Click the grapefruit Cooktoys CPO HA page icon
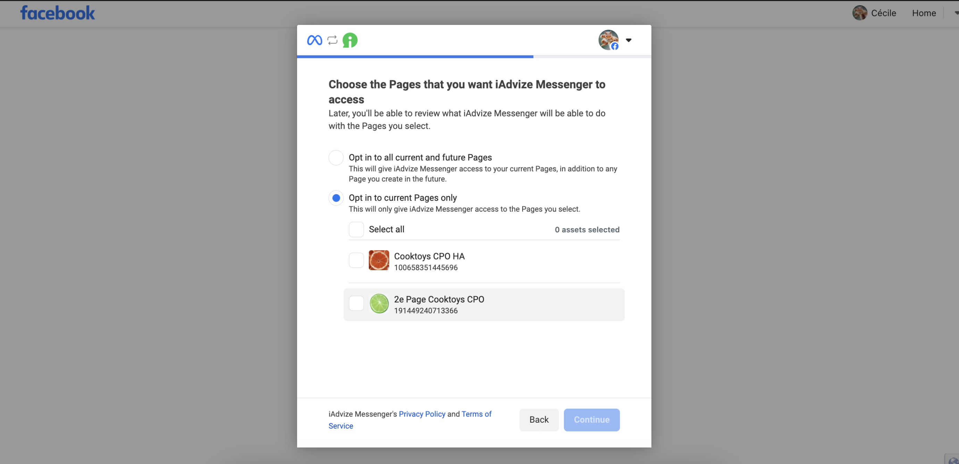The height and width of the screenshot is (464, 959). click(x=378, y=260)
